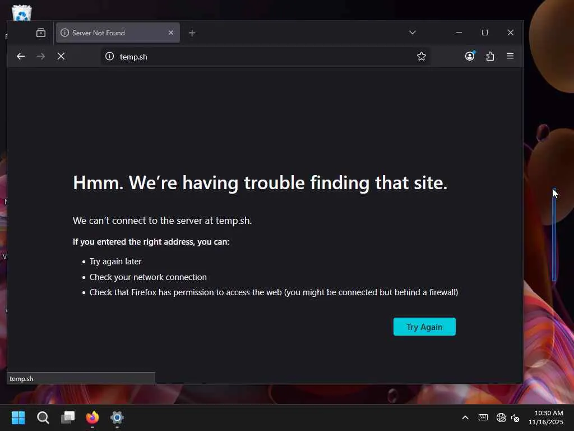The height and width of the screenshot is (431, 574).
Task: Expand the list all tabs chevron
Action: pyautogui.click(x=413, y=33)
